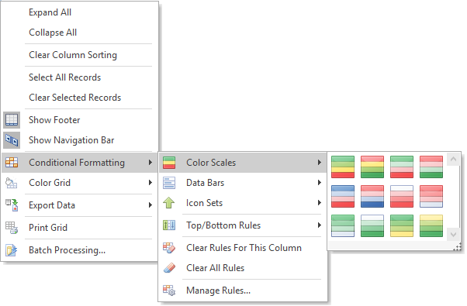Apply the red-to-white color scale
The height and width of the screenshot is (306, 467).
(431, 196)
